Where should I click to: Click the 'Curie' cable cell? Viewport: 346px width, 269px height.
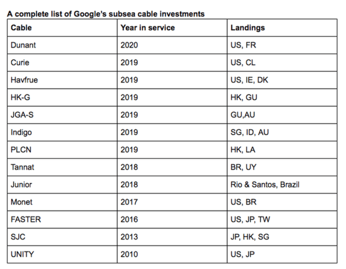tap(20, 63)
